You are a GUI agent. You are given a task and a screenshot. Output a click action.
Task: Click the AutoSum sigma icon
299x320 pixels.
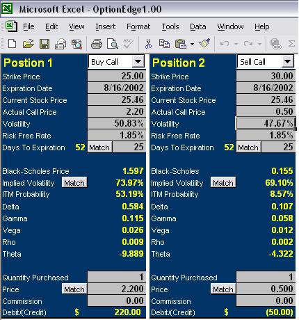291,44
